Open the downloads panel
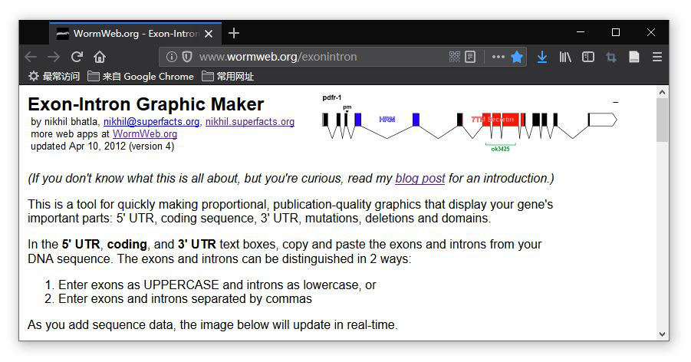The width and height of the screenshot is (691, 362). (542, 57)
